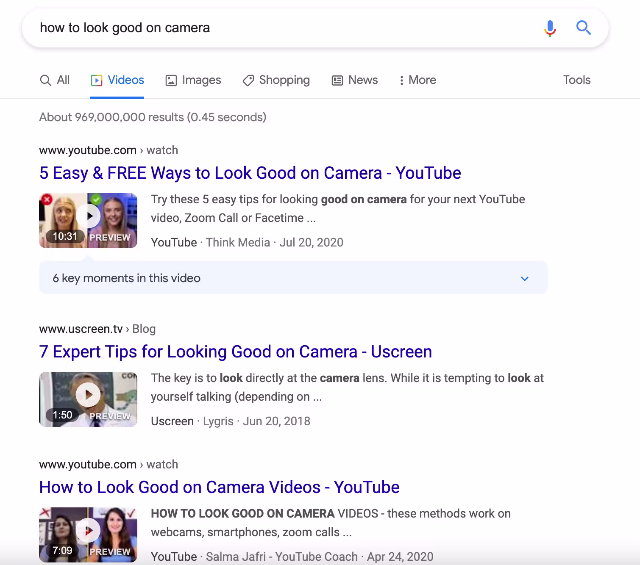Open the Tools filter options
The image size is (640, 565).
(577, 80)
